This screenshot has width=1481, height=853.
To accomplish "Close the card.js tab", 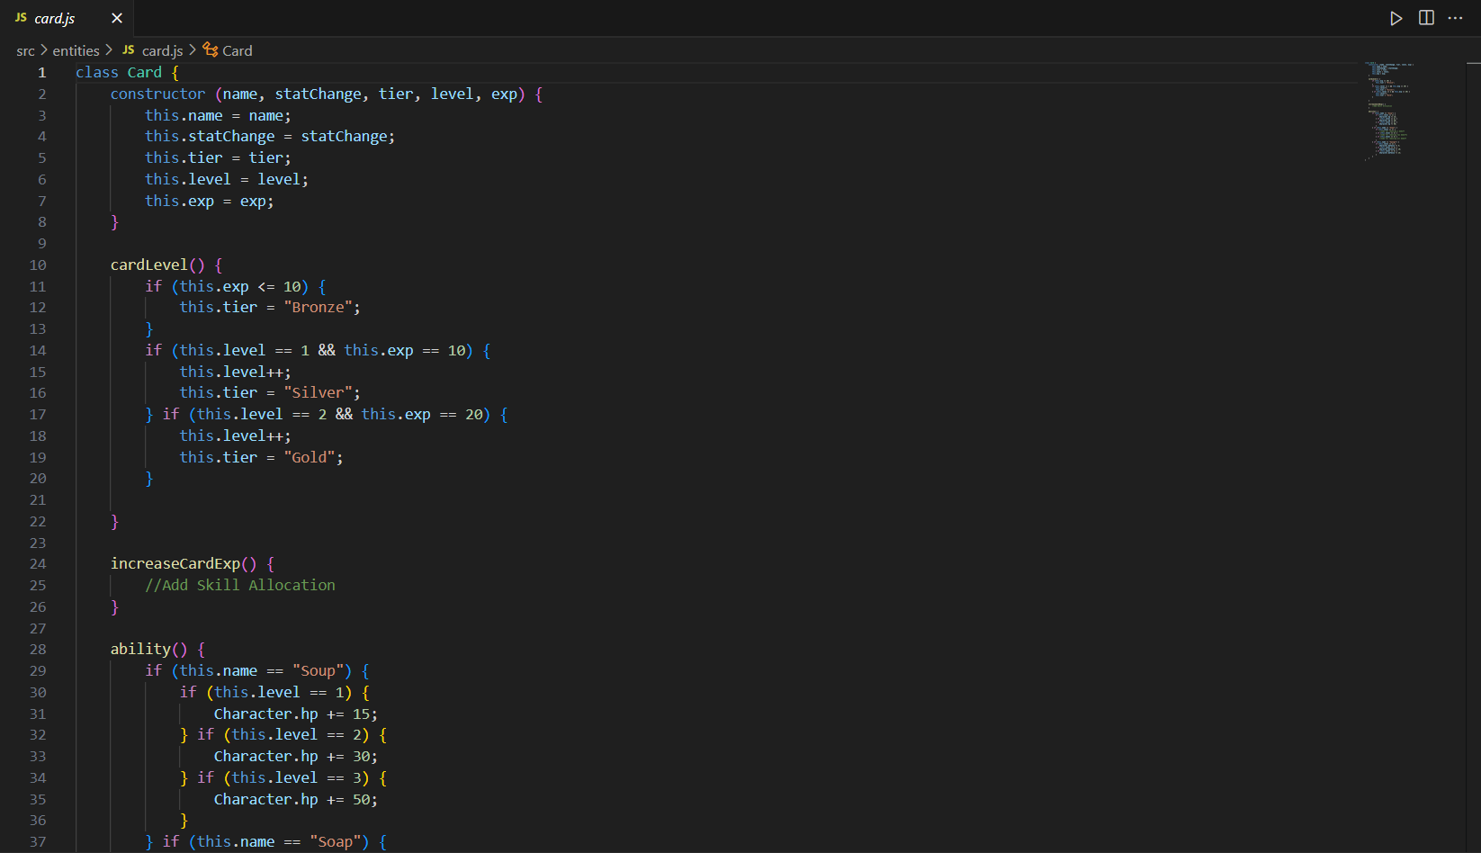I will tap(117, 18).
